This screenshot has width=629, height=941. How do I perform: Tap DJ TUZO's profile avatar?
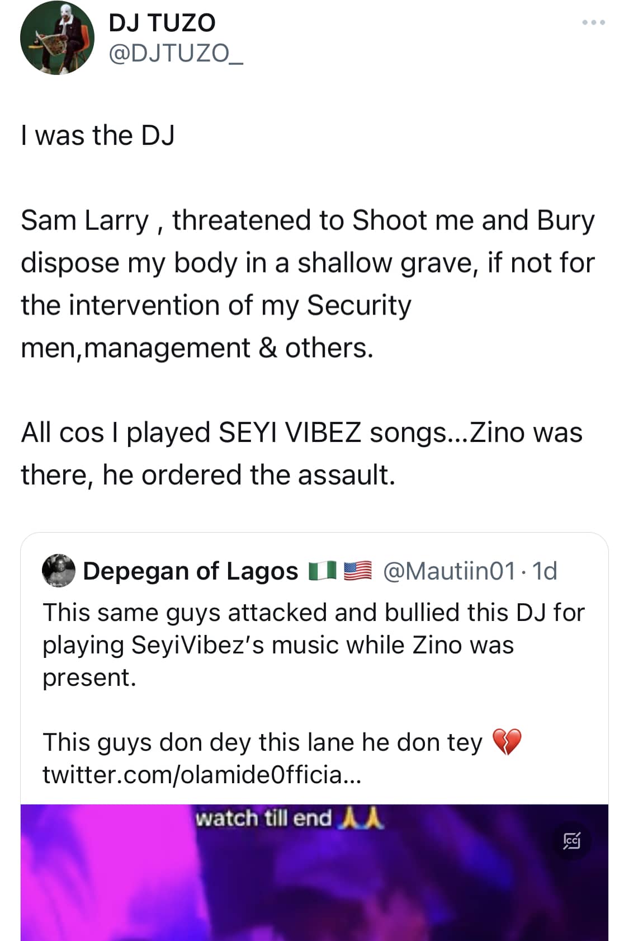[x=57, y=38]
